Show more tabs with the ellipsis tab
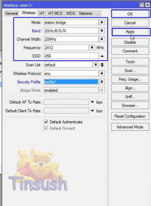The width and height of the screenshot is (151, 206). click(x=98, y=13)
